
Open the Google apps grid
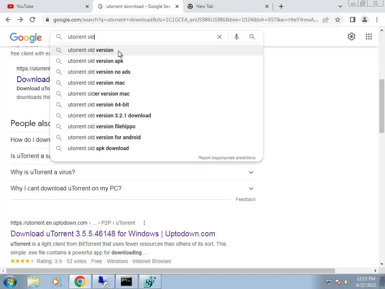point(368,37)
